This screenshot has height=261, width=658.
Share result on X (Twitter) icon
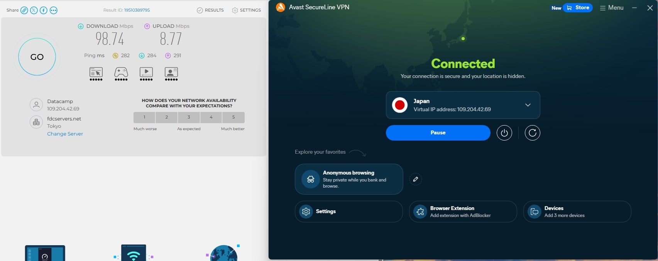pyautogui.click(x=34, y=10)
